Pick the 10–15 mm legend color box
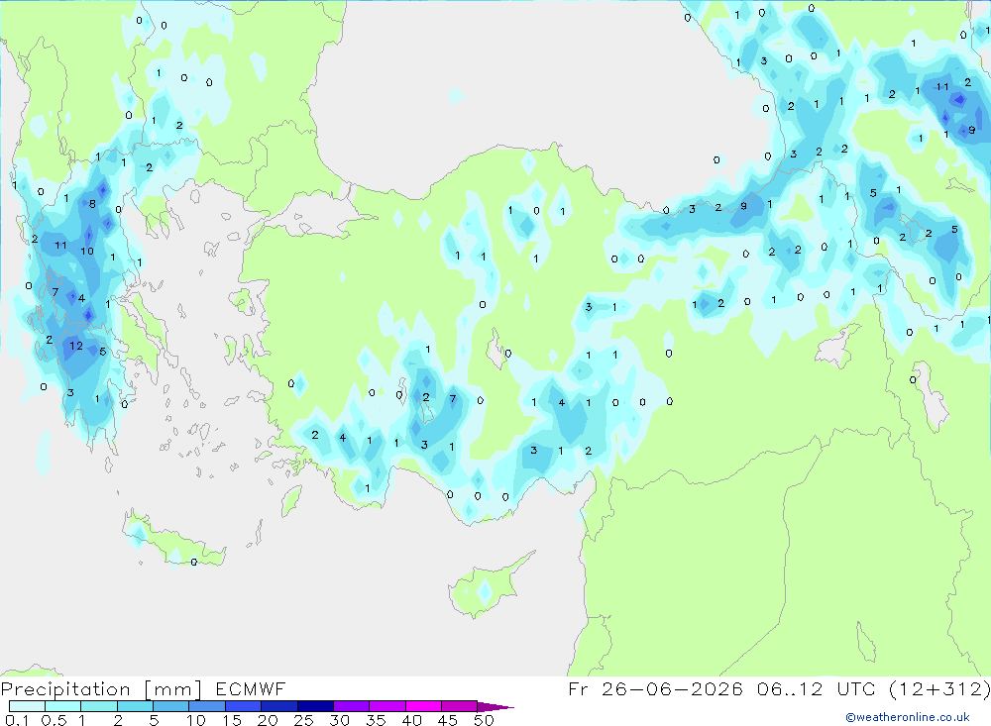Image resolution: width=991 pixels, height=726 pixels. click(x=207, y=706)
